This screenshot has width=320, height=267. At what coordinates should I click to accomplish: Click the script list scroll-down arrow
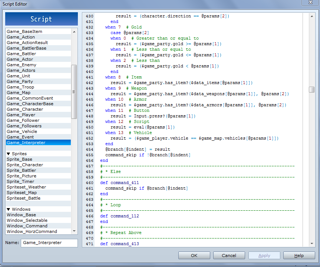click(x=74, y=231)
